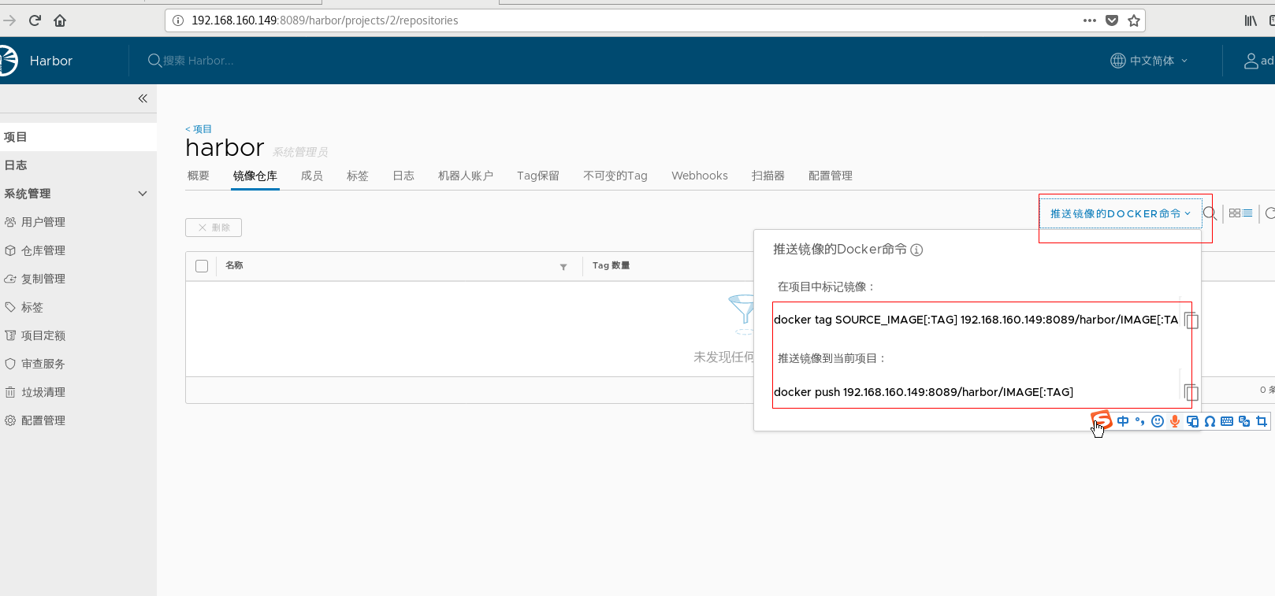Click the 搜索 Harbor search field
This screenshot has height=596, width=1275.
point(198,61)
